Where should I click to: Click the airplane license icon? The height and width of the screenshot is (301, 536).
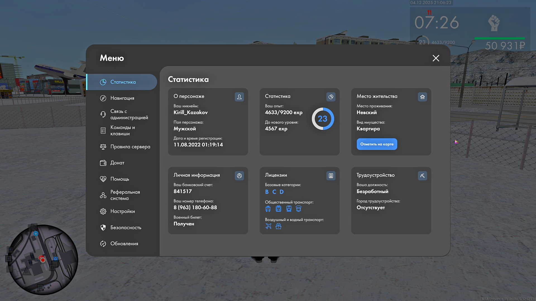tap(268, 226)
